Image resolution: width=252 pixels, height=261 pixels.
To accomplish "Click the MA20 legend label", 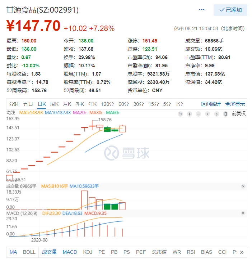I will pyautogui.click(x=80, y=113).
